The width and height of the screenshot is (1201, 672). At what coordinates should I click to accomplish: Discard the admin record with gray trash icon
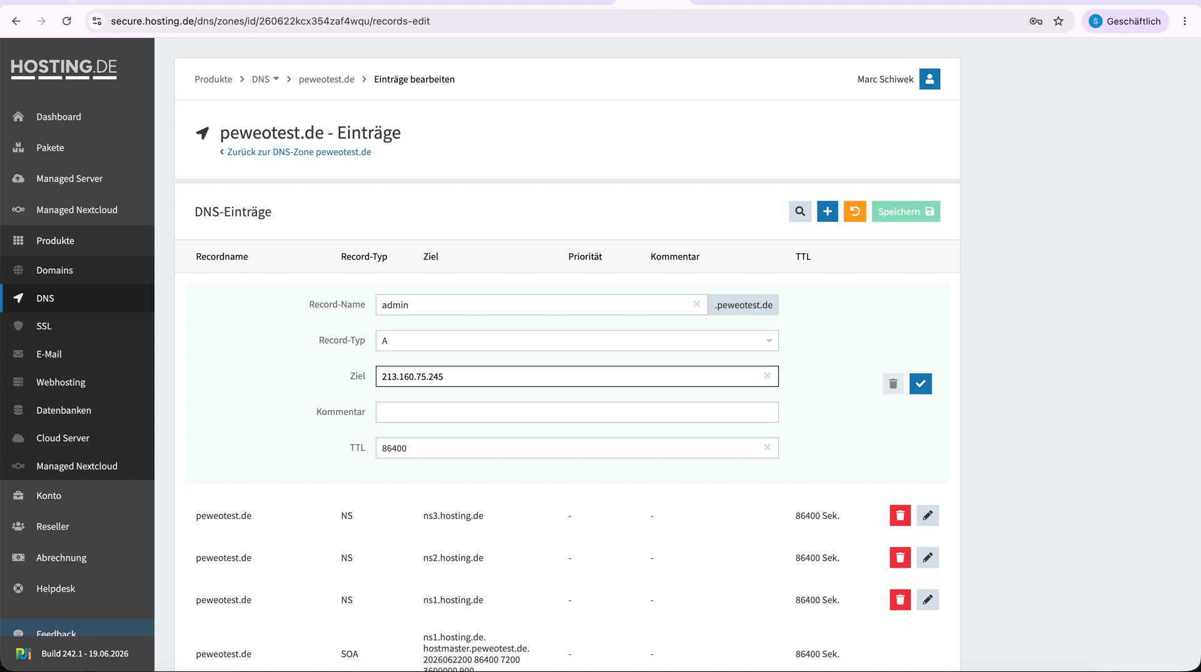pos(893,384)
